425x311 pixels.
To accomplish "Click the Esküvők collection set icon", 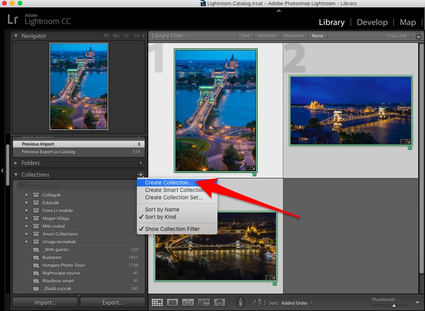I will (36, 203).
